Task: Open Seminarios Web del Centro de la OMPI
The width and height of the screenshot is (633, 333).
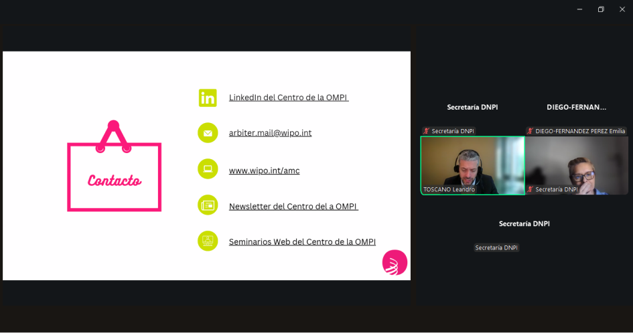Action: (x=301, y=242)
